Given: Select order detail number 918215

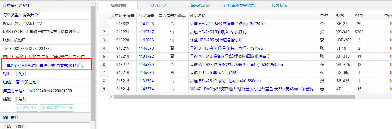Looking at the screenshot, I should (122, 81).
